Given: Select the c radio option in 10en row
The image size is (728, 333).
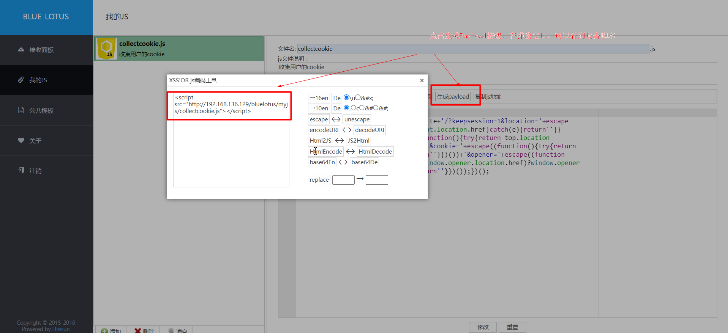Looking at the screenshot, I should 353,108.
